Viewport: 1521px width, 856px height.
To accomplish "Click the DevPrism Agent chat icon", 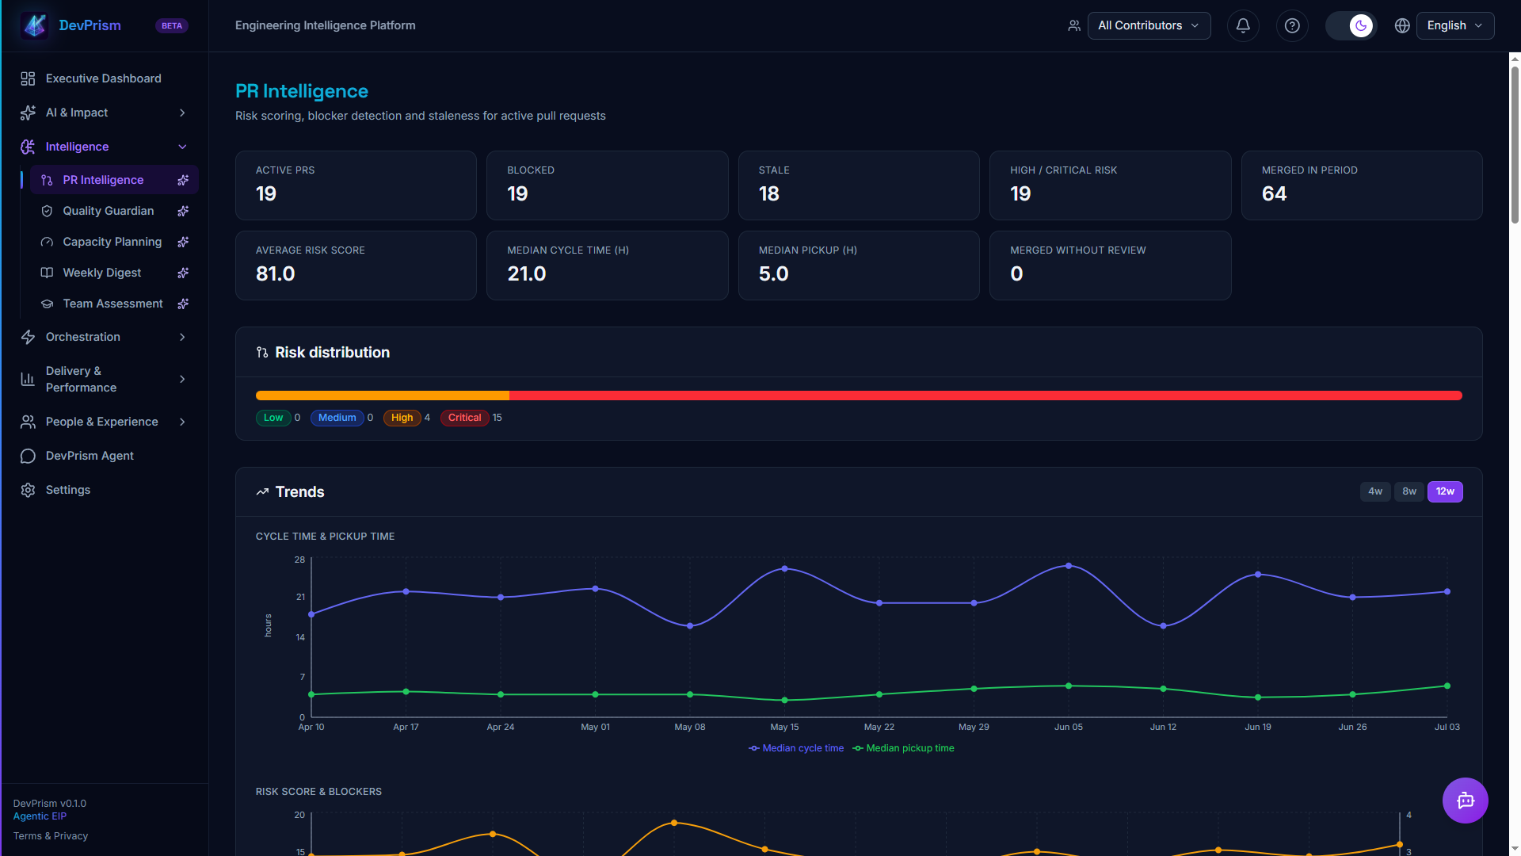I will pyautogui.click(x=28, y=456).
